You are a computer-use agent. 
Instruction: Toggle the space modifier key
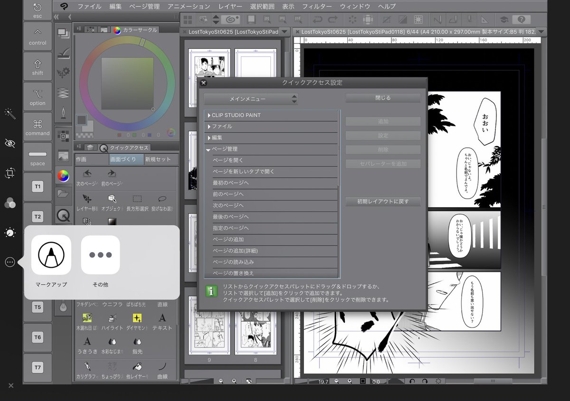coord(38,157)
